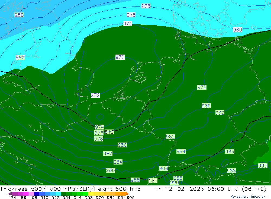Screen dimensions: 271x199
Task: Select the bright lime green legend swatch
Action: (x=85, y=194)
